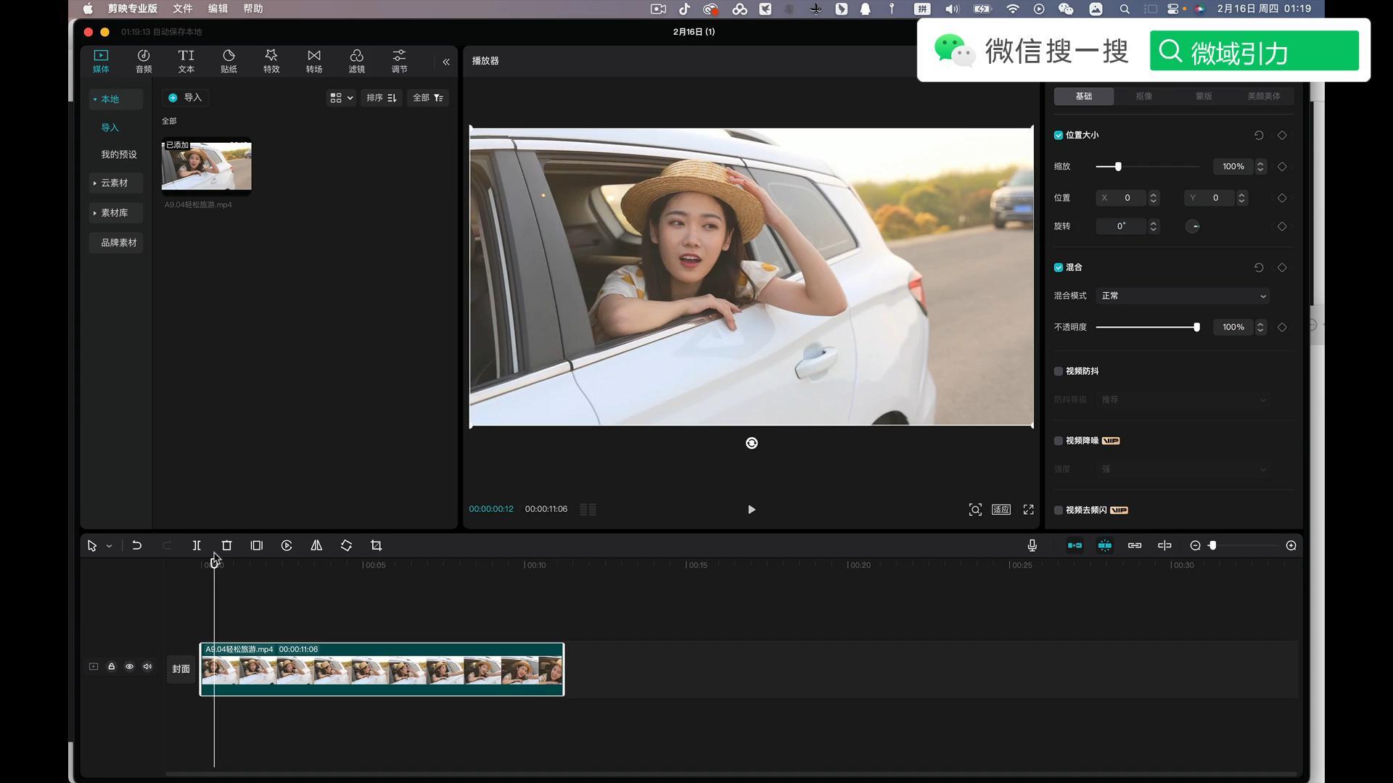Open the 特效 effects panel
Viewport: 1393px width, 783px height.
click(271, 61)
